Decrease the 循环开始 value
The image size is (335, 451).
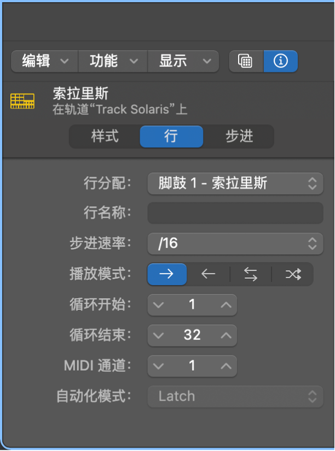[158, 304]
